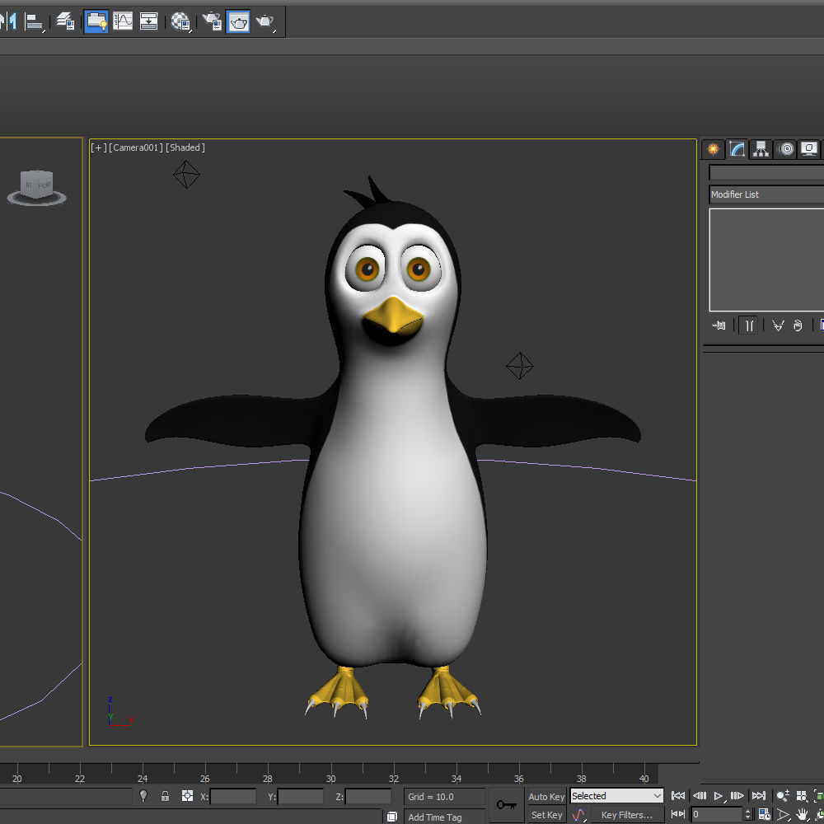Screen dimensions: 824x824
Task: Open the Modifier List dropdown
Action: [766, 194]
